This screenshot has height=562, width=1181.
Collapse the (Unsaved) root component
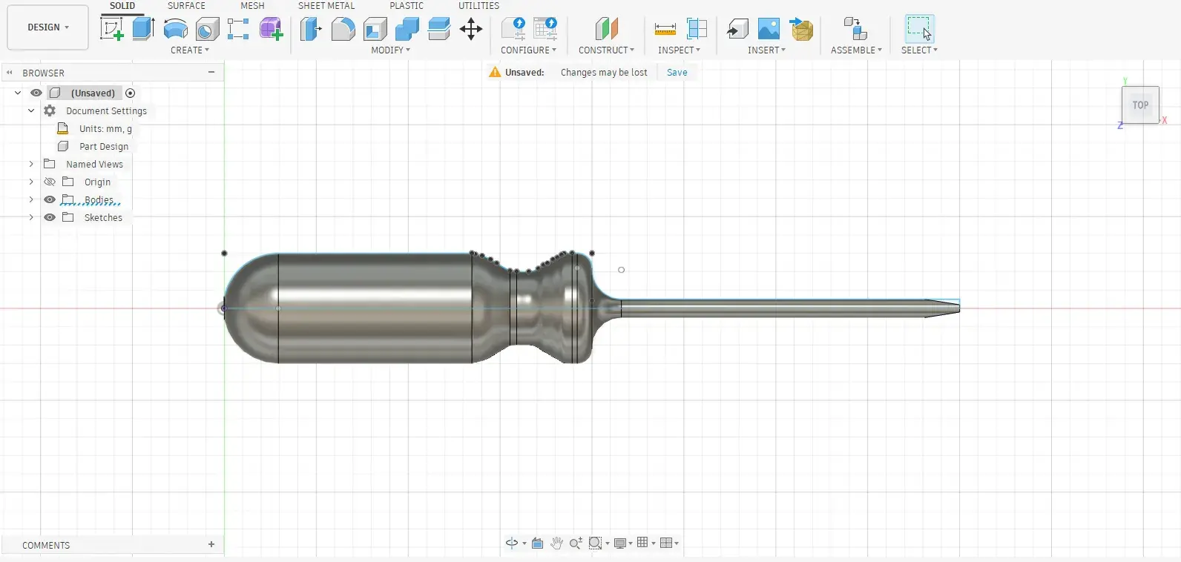click(18, 93)
